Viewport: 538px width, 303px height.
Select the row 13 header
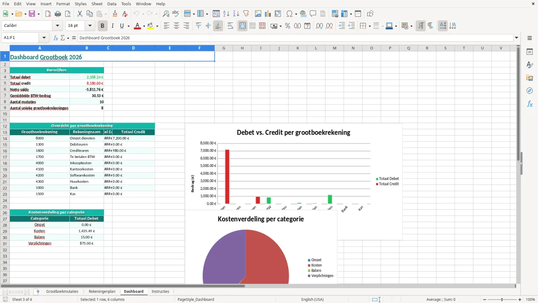pos(4,132)
